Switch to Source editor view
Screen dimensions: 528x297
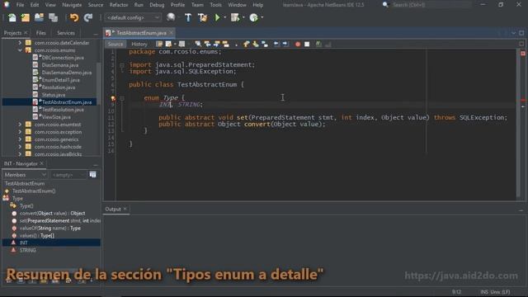pos(115,44)
